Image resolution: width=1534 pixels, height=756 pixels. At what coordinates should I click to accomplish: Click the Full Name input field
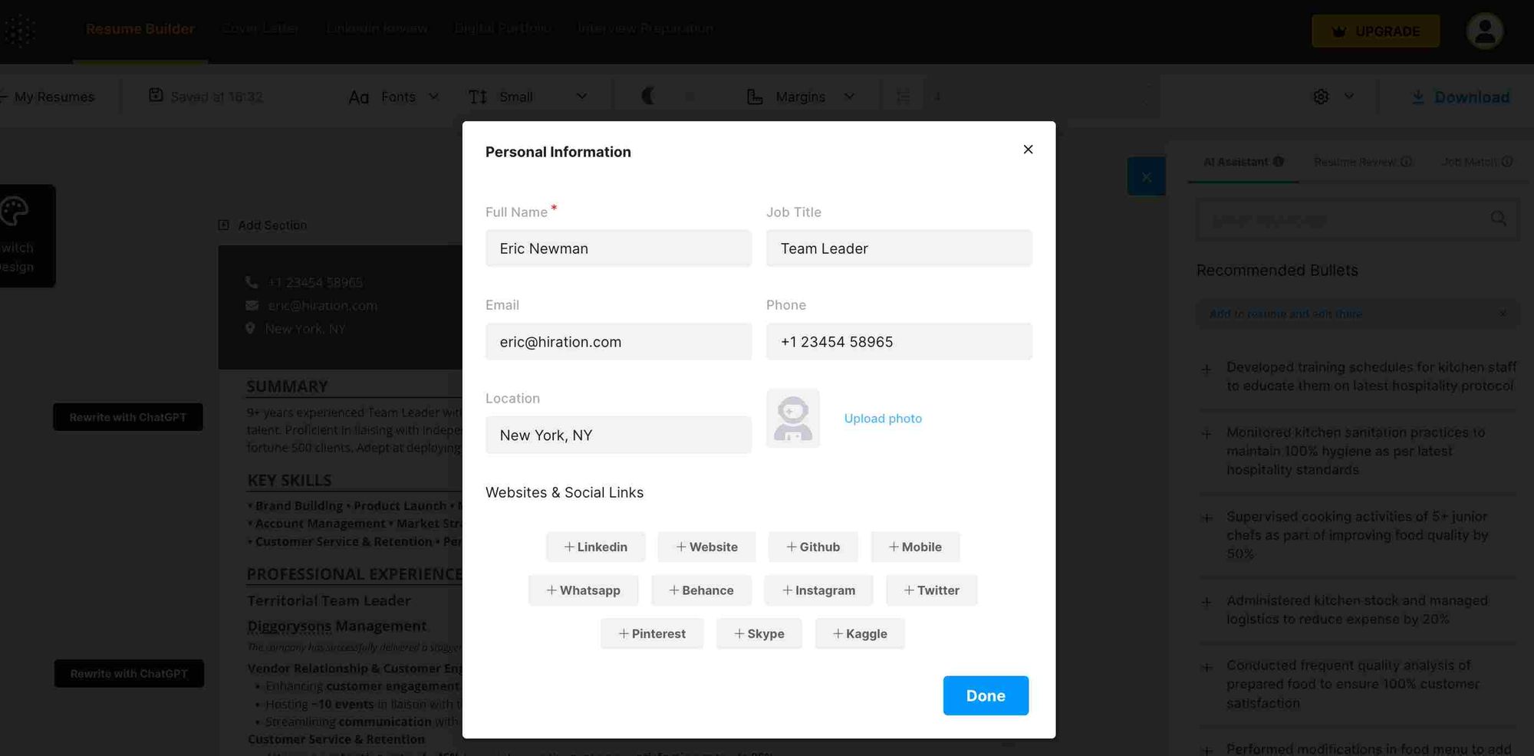(618, 248)
